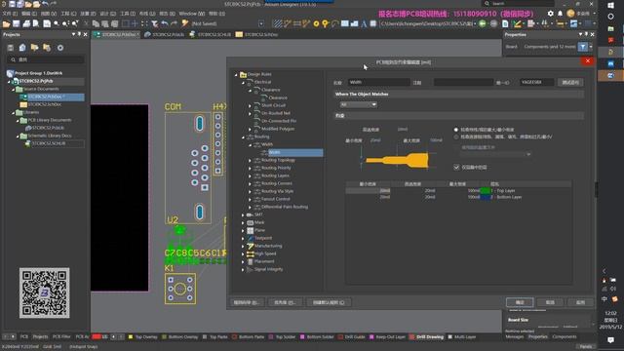
Task: Click the rule name field containing Width
Action: click(x=378, y=82)
